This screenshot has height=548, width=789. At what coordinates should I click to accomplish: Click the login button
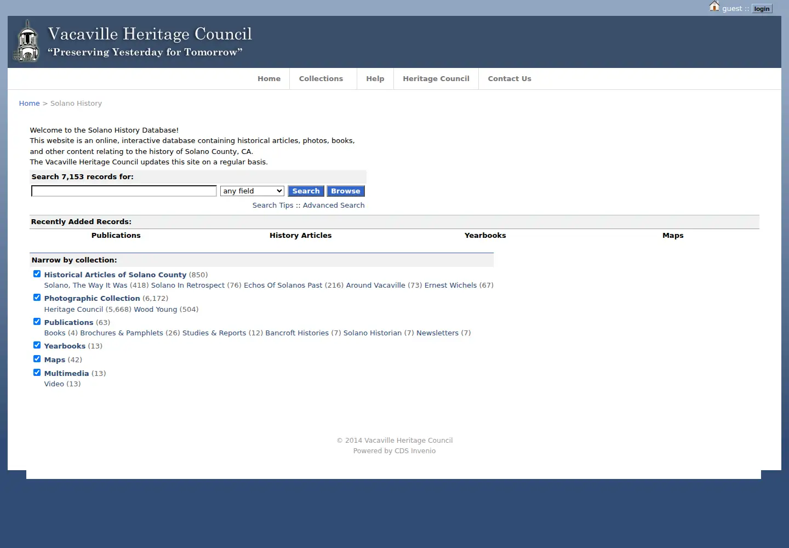point(762,9)
